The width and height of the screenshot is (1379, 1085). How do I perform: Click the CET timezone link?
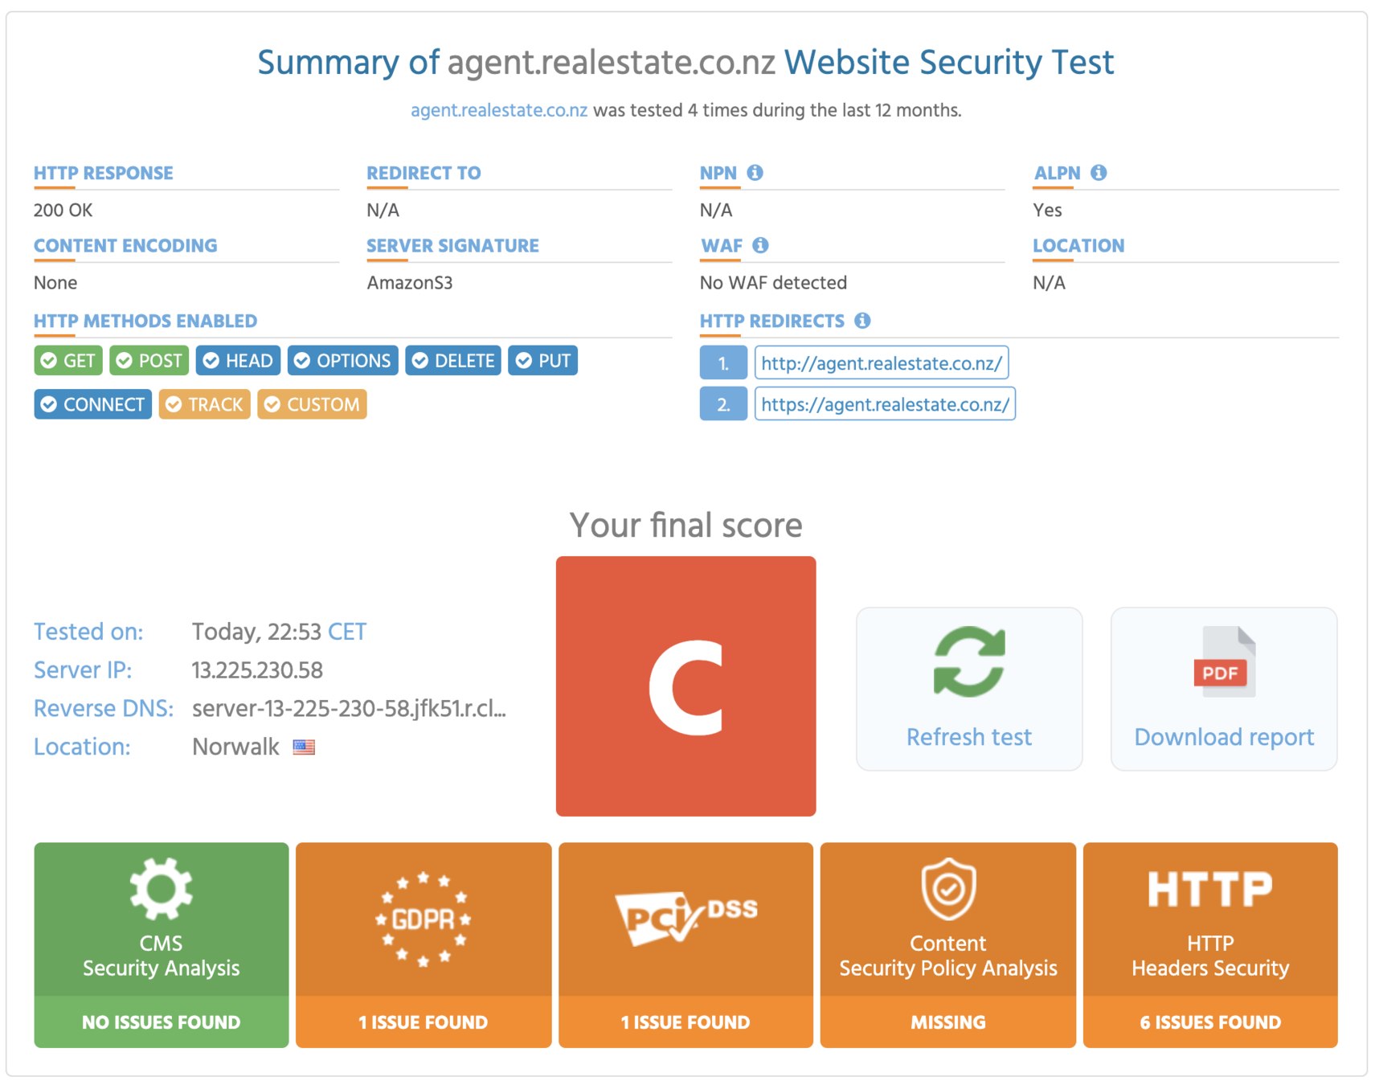pyautogui.click(x=347, y=633)
